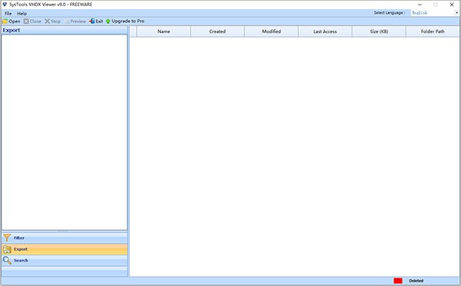Click the red Deleted color swatch
Viewport: 461px width, 286px height.
398,281
